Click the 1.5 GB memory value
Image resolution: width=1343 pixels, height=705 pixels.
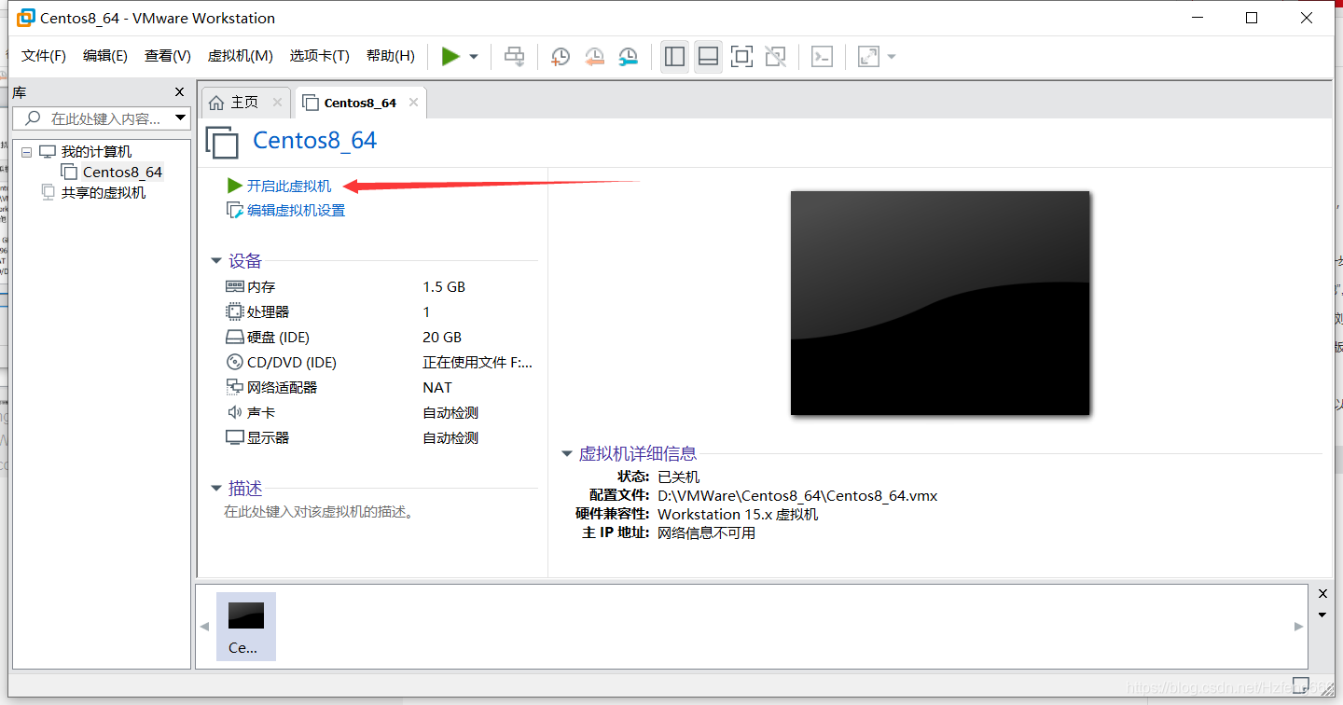[444, 287]
